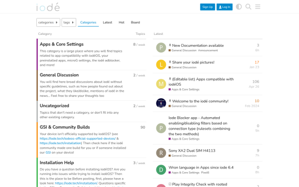Open Share your iodé pictures! topic

[193, 62]
